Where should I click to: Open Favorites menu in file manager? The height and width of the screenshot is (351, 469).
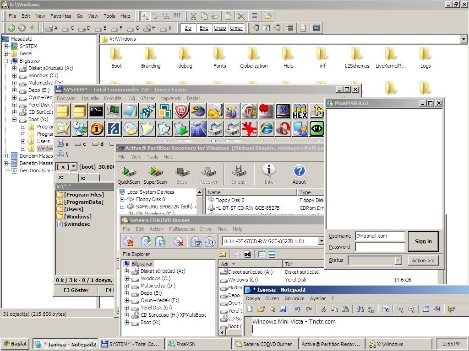[61, 16]
